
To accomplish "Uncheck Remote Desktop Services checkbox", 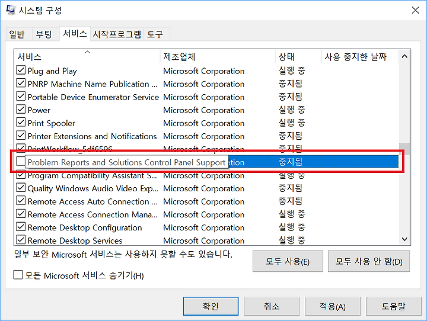I will (x=21, y=240).
